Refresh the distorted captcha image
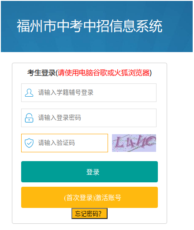194x230 pixels. pyautogui.click(x=134, y=143)
